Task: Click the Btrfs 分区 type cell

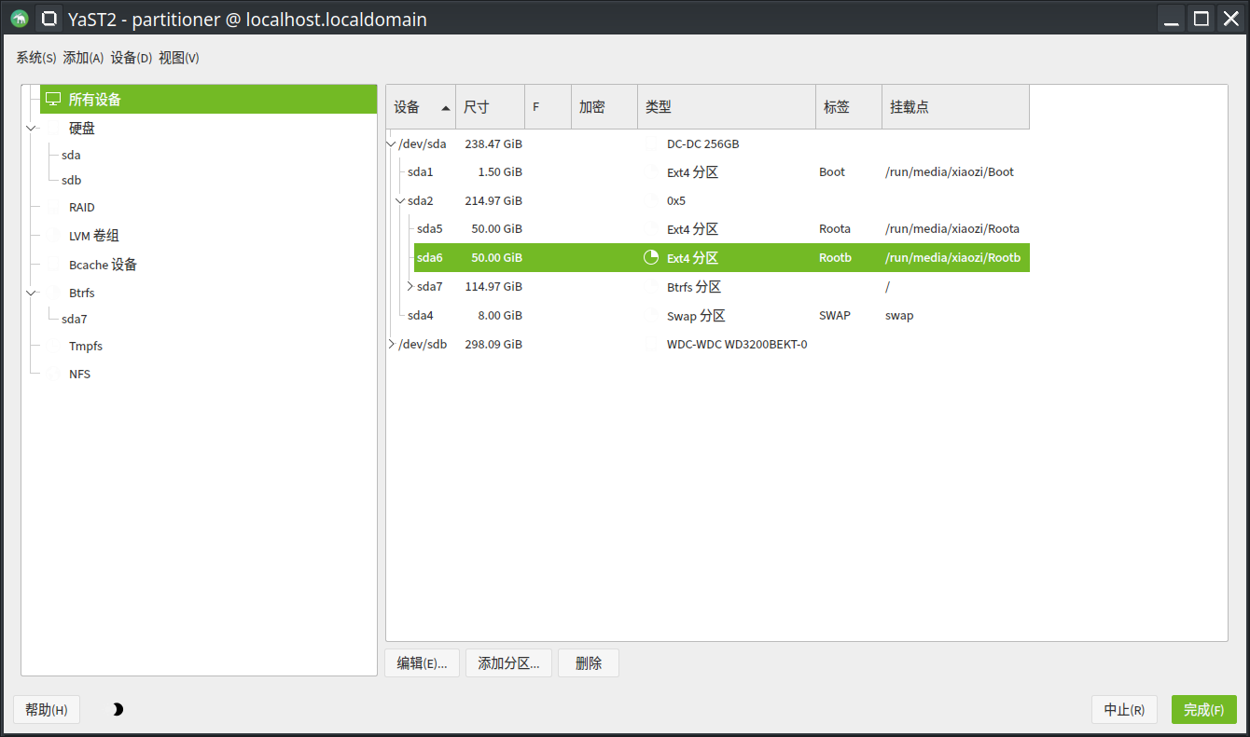Action: 694,286
